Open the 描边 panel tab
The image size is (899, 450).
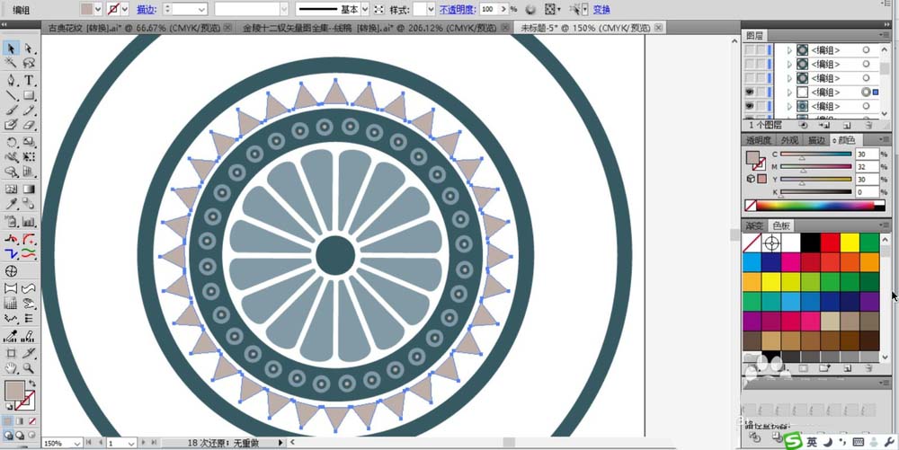816,140
